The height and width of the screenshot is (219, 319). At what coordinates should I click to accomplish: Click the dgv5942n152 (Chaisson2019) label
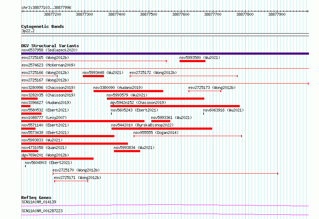(138, 103)
